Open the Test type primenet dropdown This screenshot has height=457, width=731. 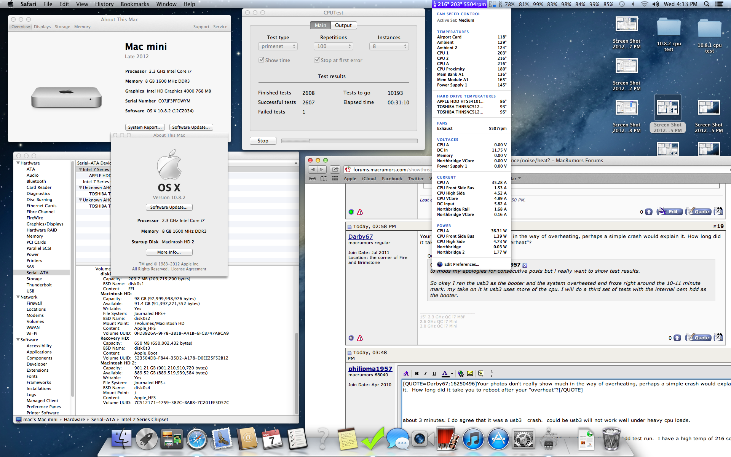point(278,46)
